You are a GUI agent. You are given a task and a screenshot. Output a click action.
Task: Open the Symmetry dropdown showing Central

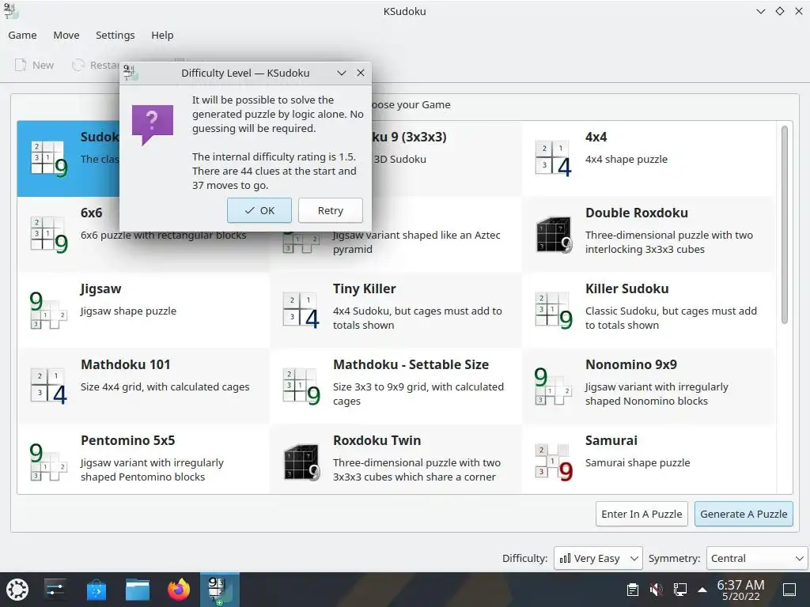(756, 558)
